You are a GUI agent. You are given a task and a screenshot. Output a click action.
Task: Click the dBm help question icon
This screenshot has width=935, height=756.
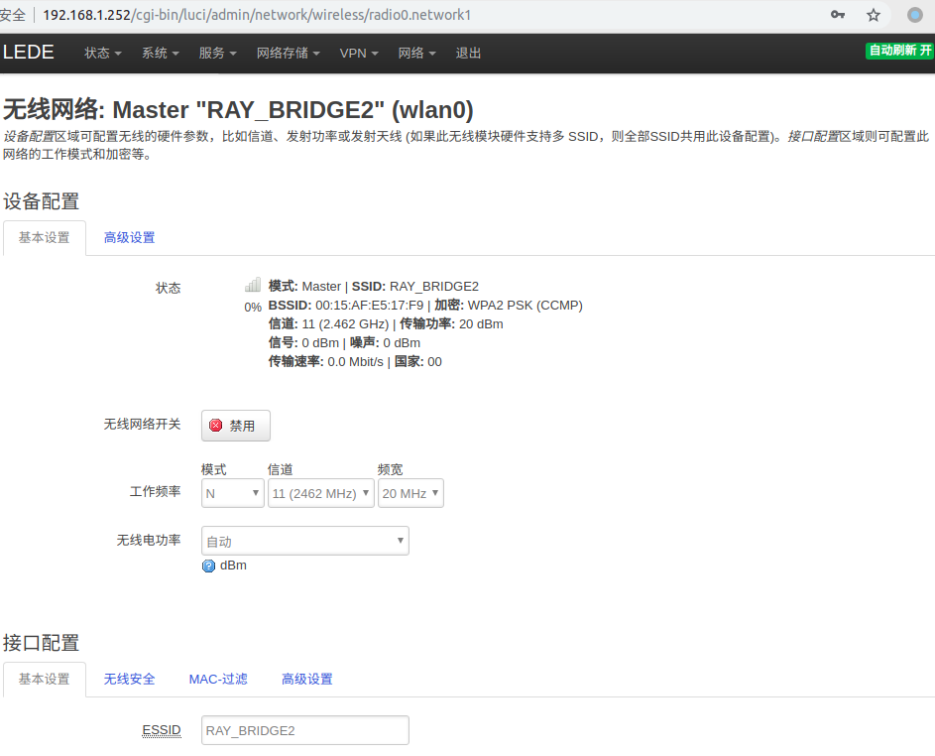[x=208, y=566]
